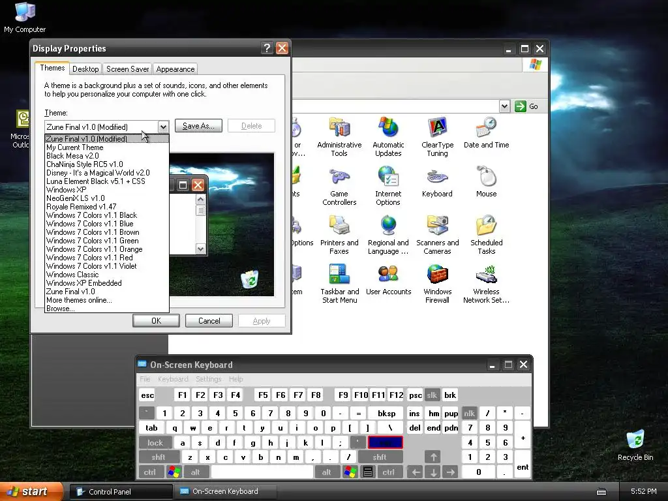Select My Computer desktop icon
The height and width of the screenshot is (501, 668).
click(x=25, y=17)
